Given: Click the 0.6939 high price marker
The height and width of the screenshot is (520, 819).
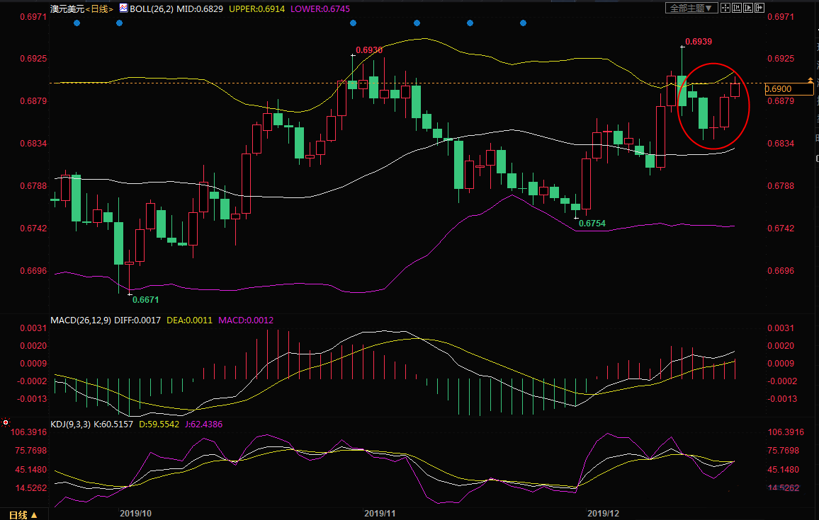Looking at the screenshot, I should (x=699, y=42).
